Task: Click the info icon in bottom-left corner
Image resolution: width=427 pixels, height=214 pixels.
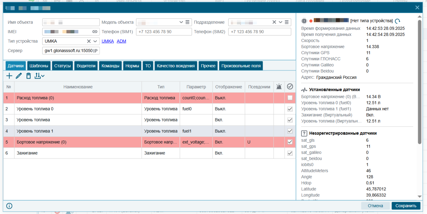Action: pos(9,206)
